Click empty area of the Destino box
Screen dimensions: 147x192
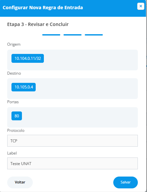click(86, 89)
